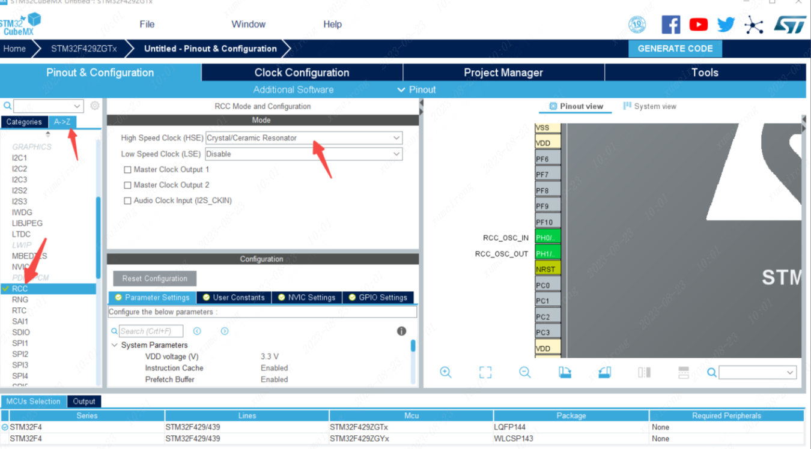The width and height of the screenshot is (811, 449).
Task: Click the STM32F429ZGTx breadcrumb
Action: pyautogui.click(x=84, y=49)
